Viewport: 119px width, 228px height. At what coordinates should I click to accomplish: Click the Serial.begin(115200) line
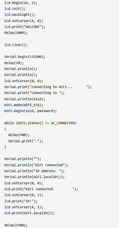pyautogui.click(x=25, y=57)
